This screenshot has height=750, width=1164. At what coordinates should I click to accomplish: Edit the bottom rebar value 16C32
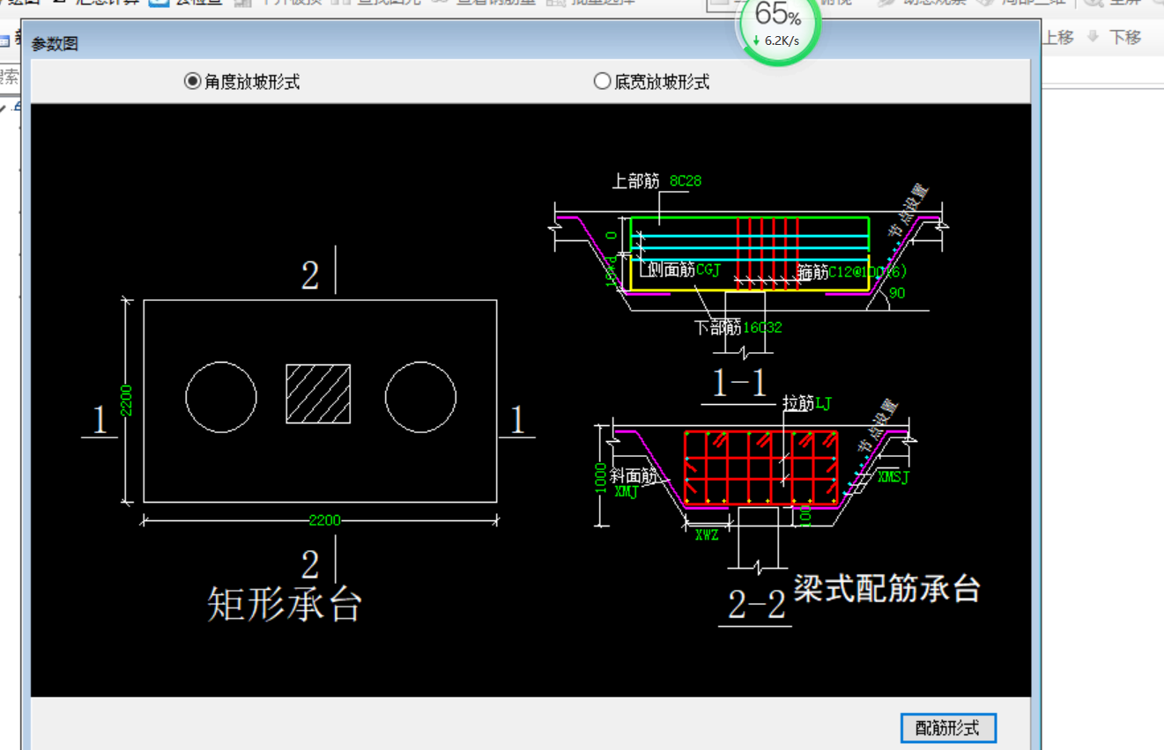pyautogui.click(x=762, y=327)
